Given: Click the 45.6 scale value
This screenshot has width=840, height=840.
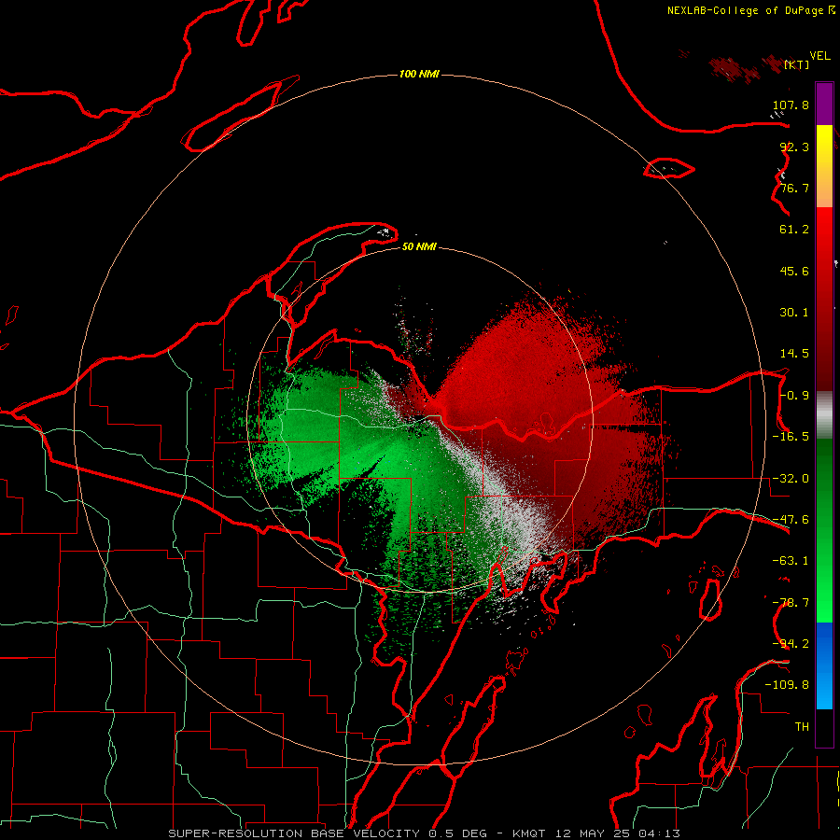Looking at the screenshot, I should pos(794,271).
